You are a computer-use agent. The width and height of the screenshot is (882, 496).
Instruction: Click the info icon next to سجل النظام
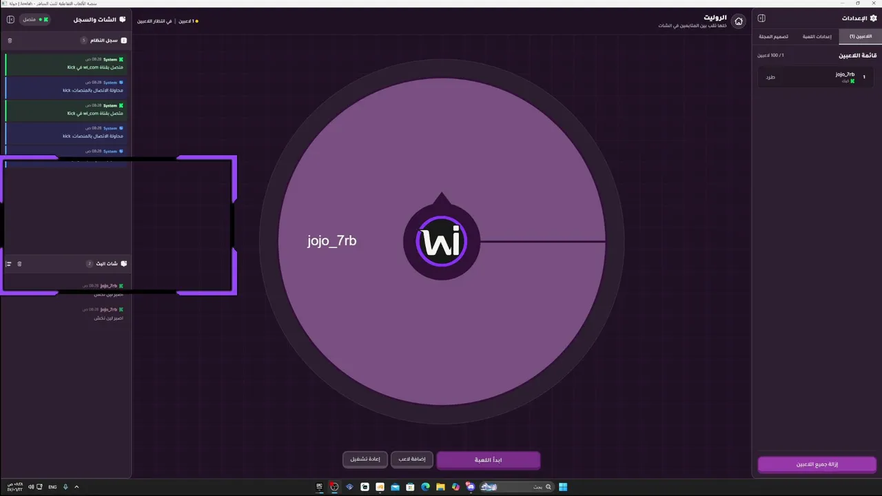point(124,41)
